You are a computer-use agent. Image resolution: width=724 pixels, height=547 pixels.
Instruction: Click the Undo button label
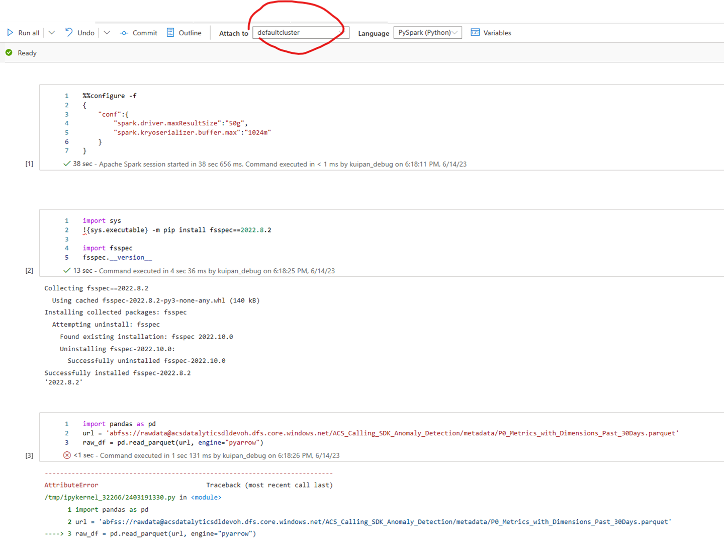pos(86,33)
